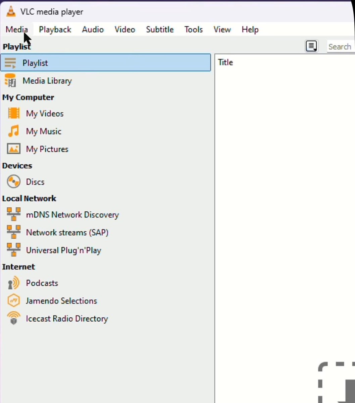
Task: Open the Playback menu
Action: pyautogui.click(x=55, y=30)
